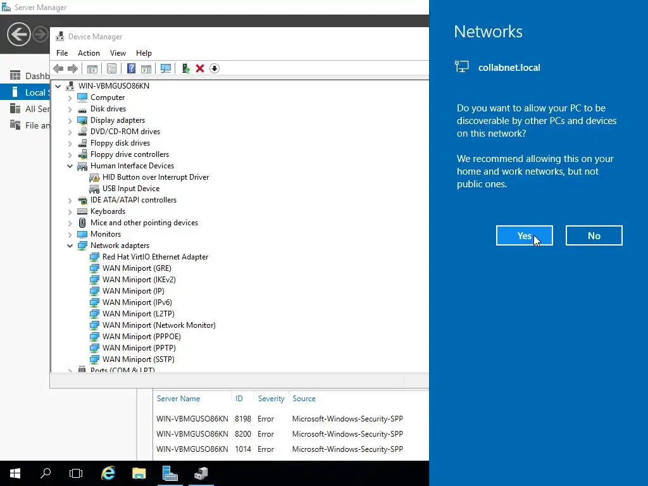Viewport: 648px width, 486px height.
Task: Sort events by ID column
Action: [239, 399]
